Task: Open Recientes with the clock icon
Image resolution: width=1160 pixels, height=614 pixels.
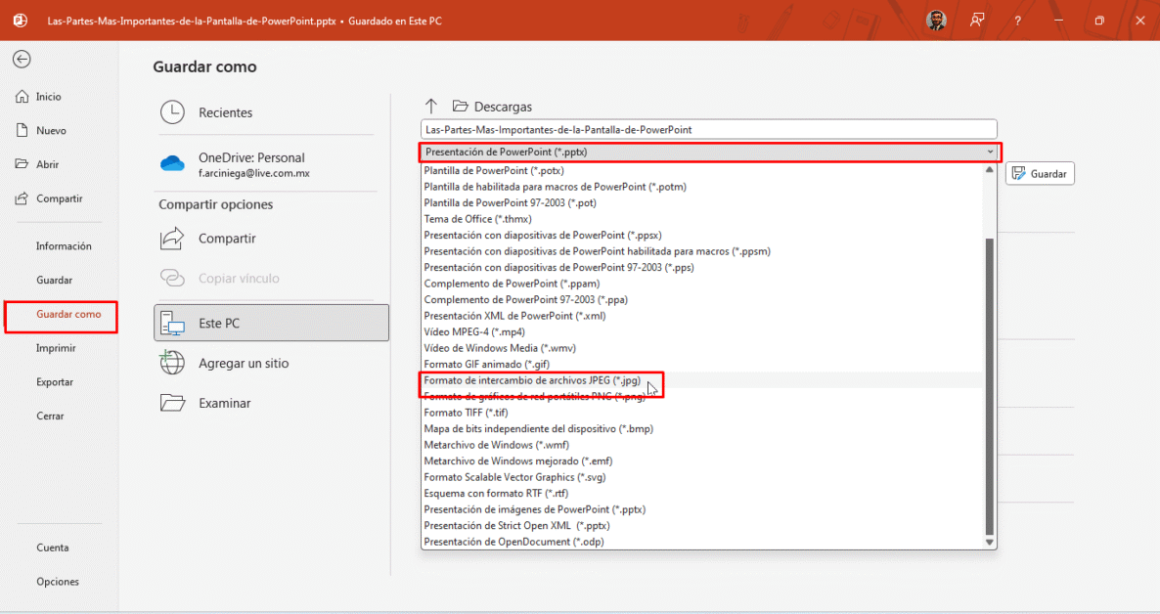Action: click(172, 112)
